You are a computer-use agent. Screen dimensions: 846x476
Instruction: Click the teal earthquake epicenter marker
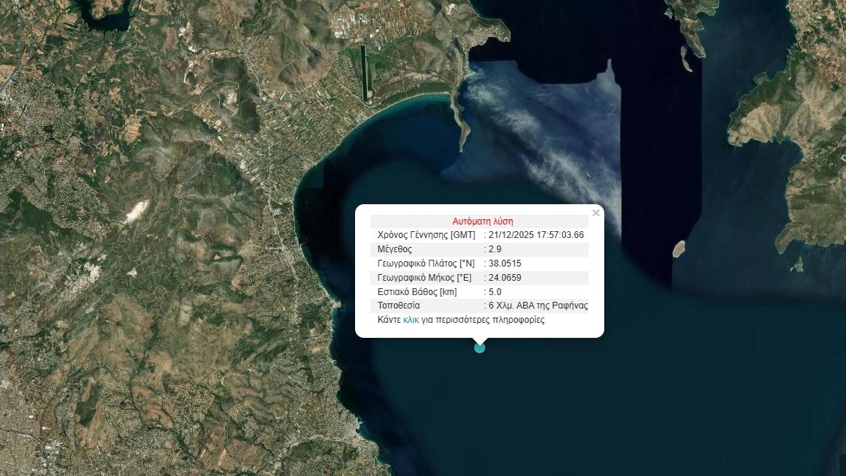(x=480, y=347)
